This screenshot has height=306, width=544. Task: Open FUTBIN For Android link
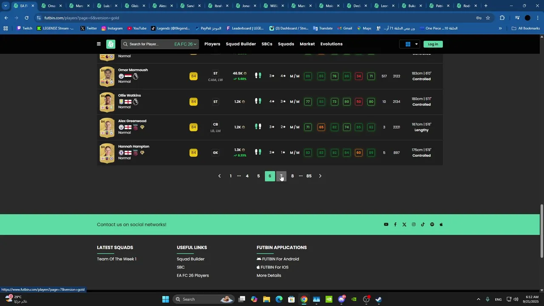278,259
